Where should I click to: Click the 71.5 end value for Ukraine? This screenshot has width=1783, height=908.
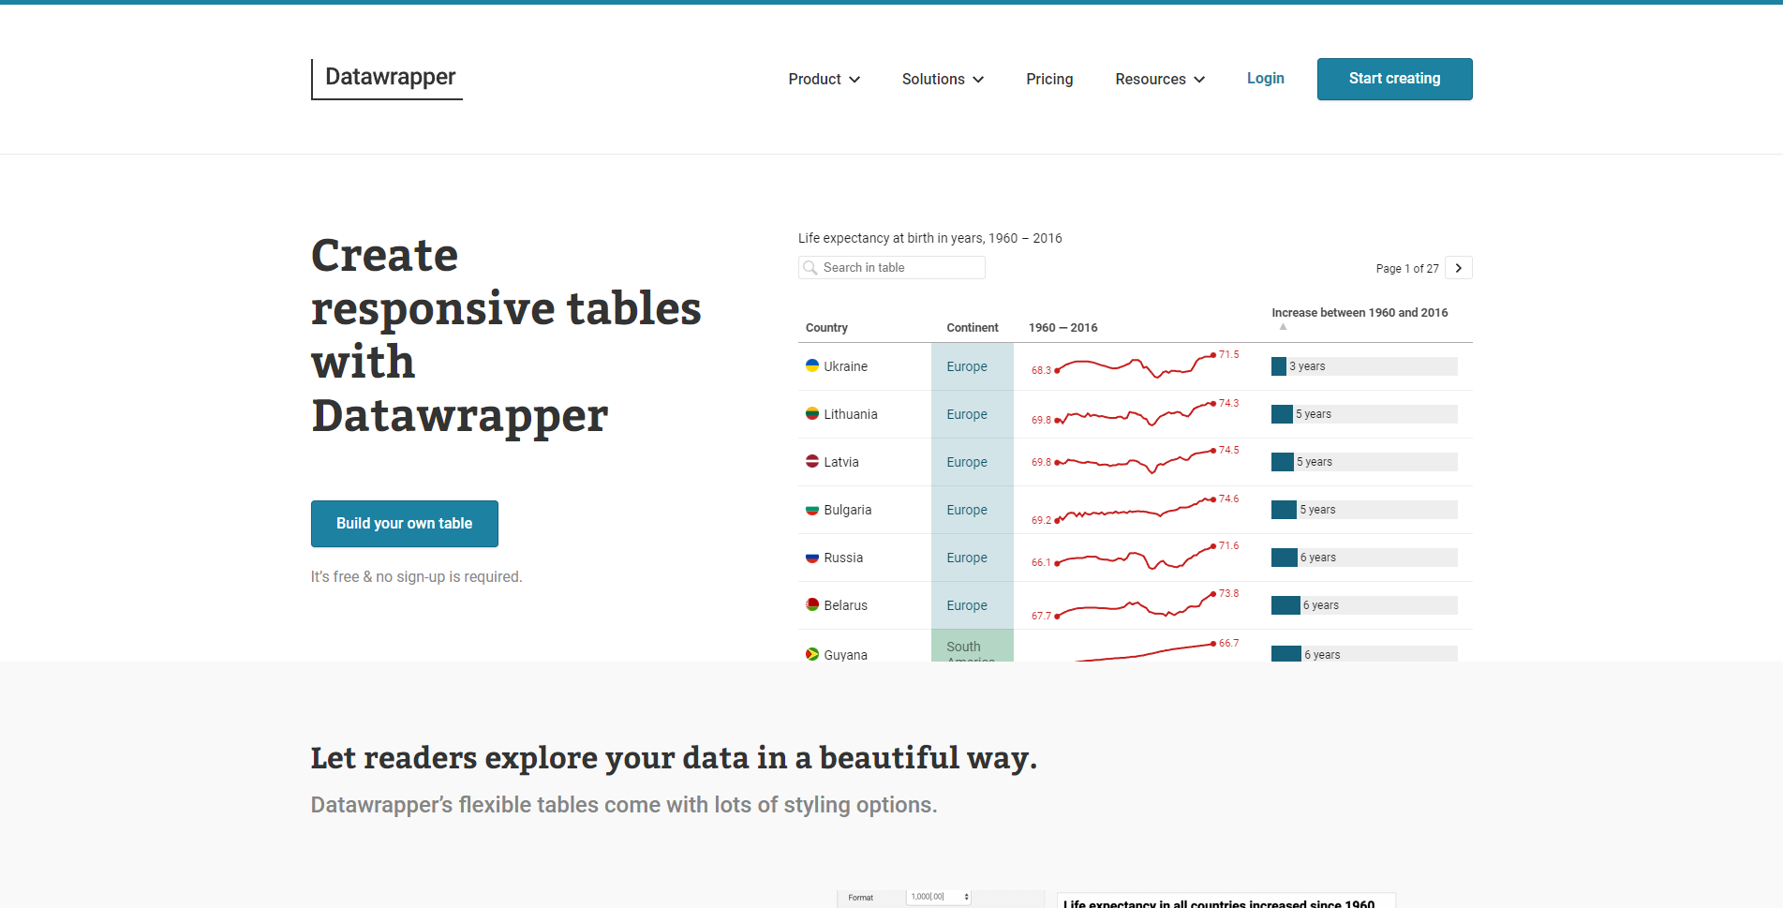point(1228,354)
